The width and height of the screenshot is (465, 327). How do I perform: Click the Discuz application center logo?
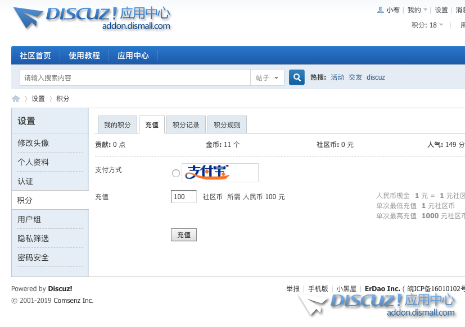(92, 17)
